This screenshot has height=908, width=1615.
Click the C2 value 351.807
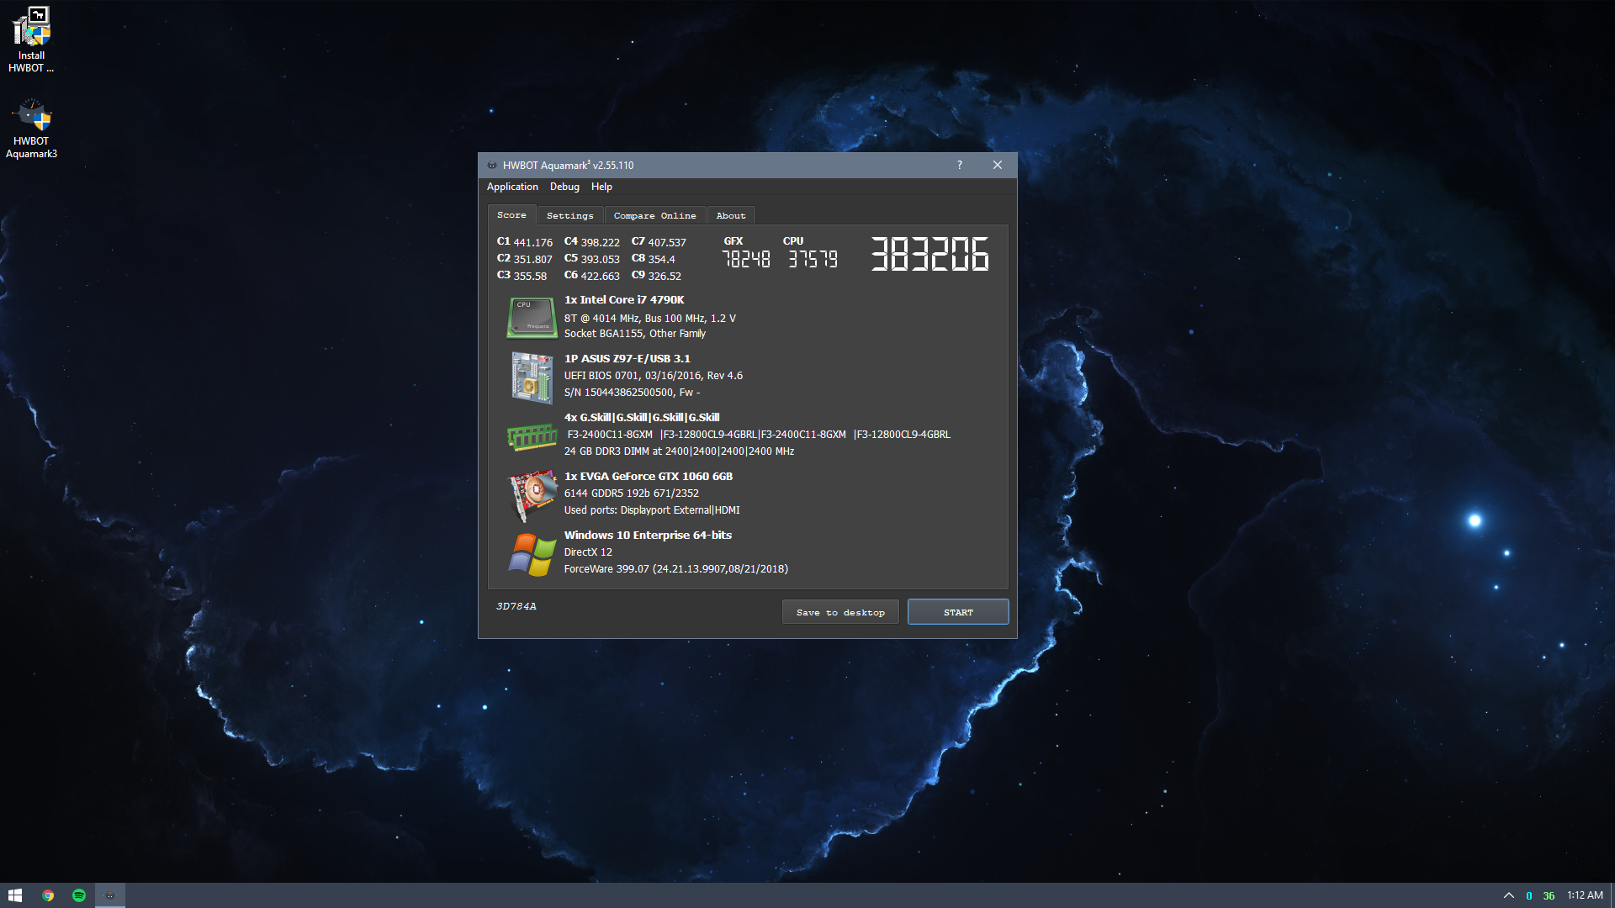532,259
